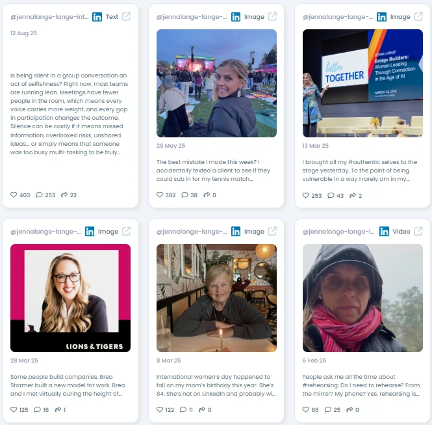This screenshot has width=432, height=425.
Task: Click the username on the 8 Mar 25 post
Action: click(192, 232)
